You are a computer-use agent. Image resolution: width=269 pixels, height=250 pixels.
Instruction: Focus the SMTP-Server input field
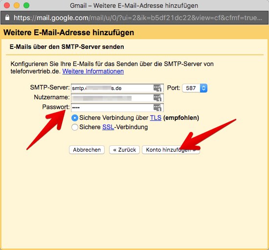pos(117,88)
